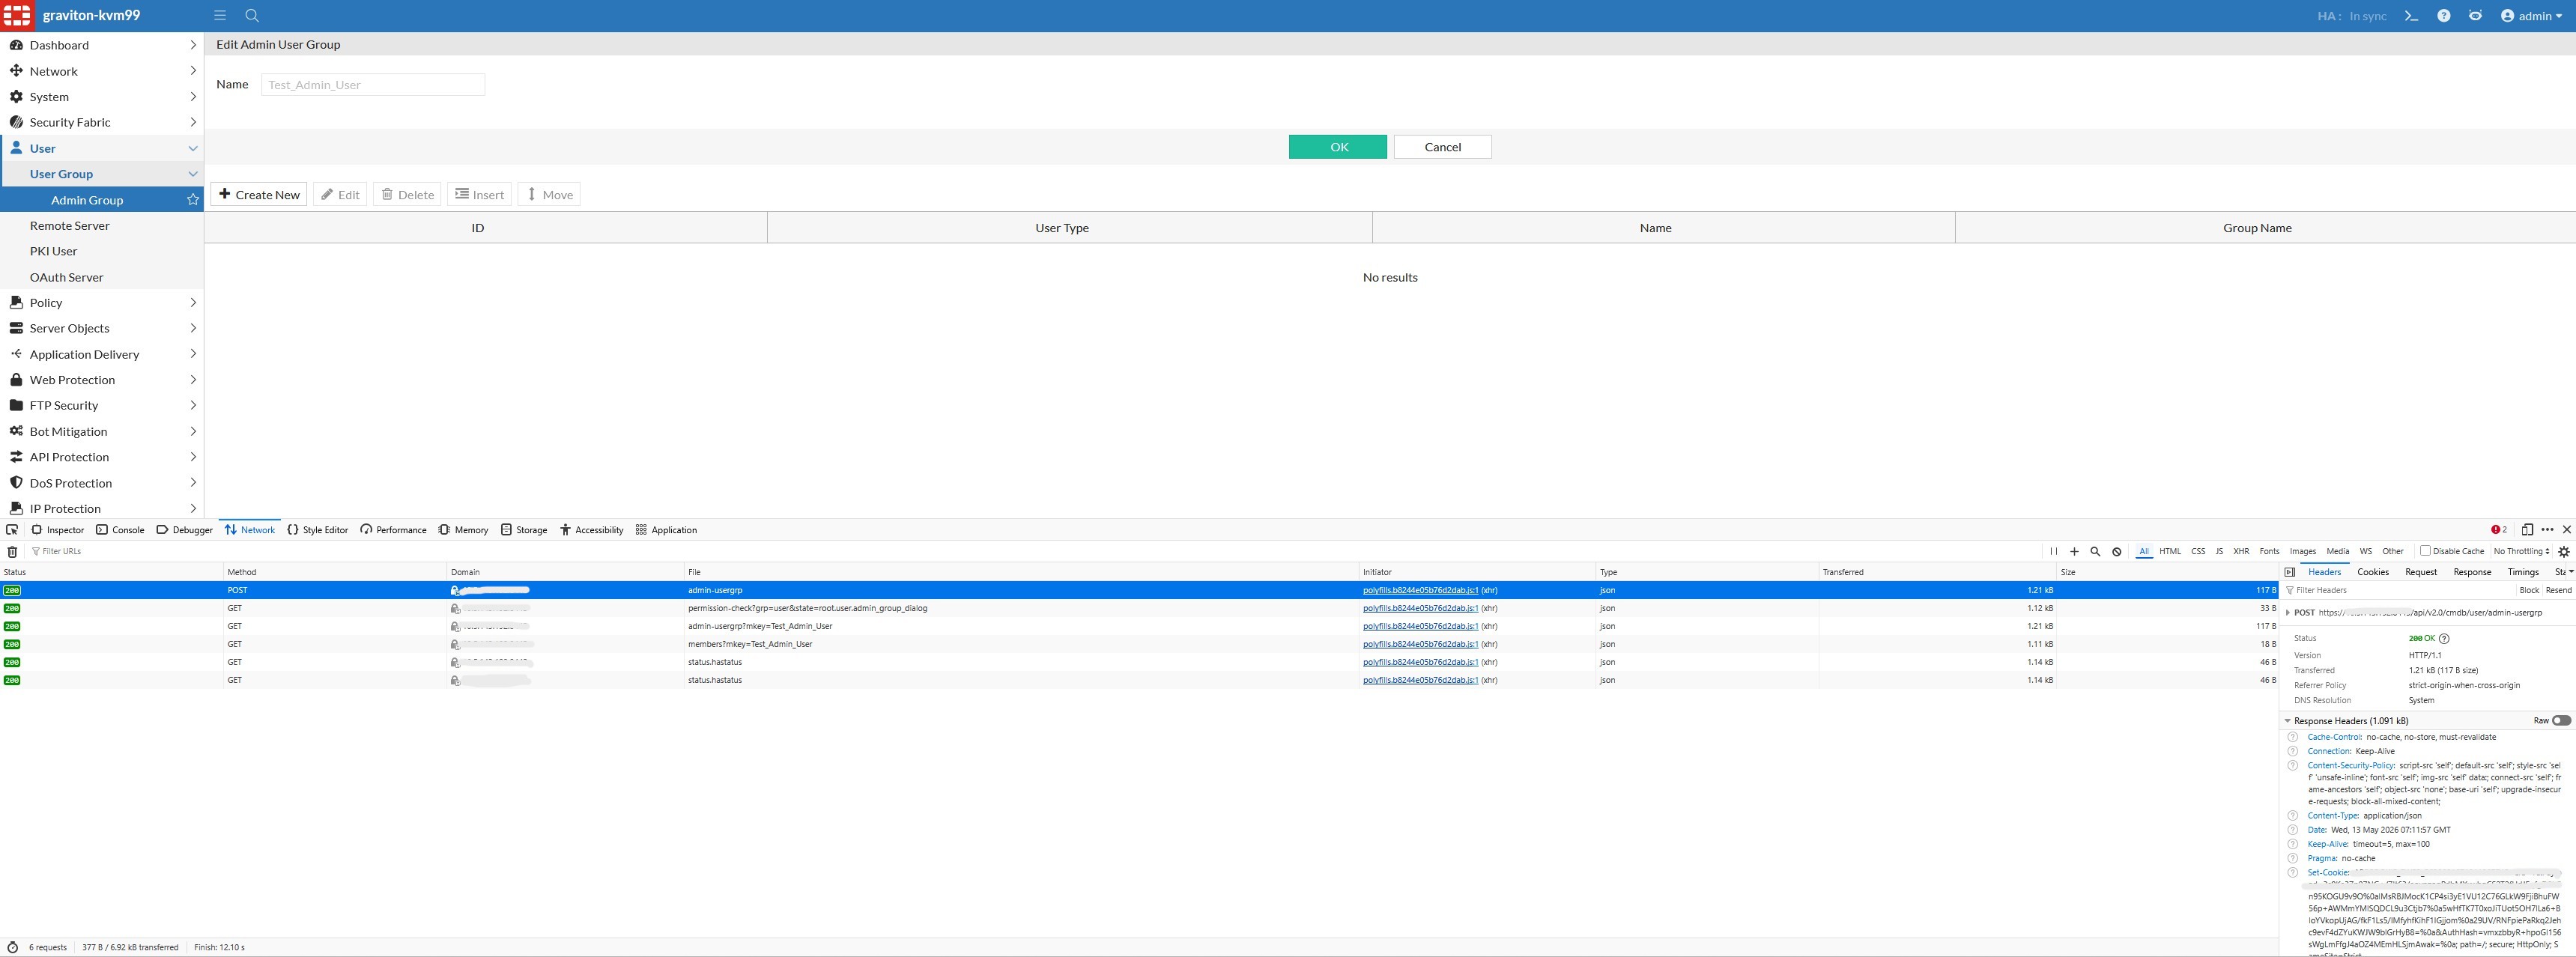Viewport: 2576px width, 957px height.
Task: Open the DevTools three-dots options menu
Action: point(2547,530)
